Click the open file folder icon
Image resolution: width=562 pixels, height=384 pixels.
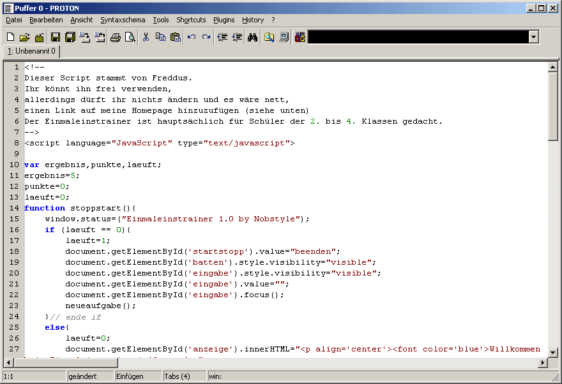(x=25, y=38)
